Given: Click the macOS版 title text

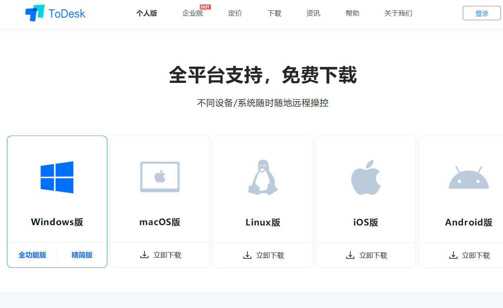Looking at the screenshot, I should (x=160, y=222).
